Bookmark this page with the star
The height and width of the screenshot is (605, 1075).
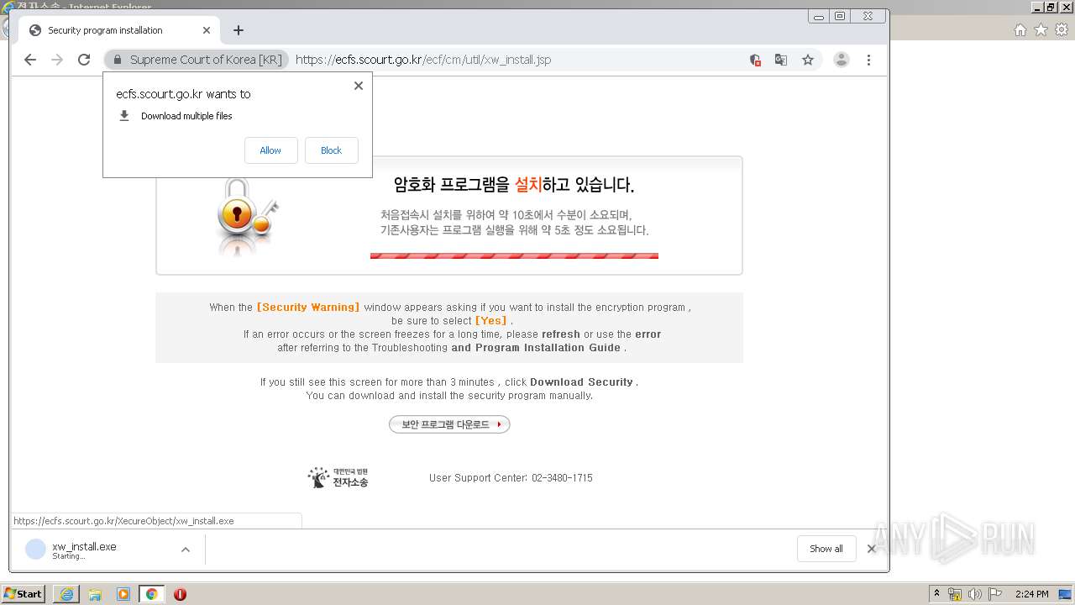(808, 60)
